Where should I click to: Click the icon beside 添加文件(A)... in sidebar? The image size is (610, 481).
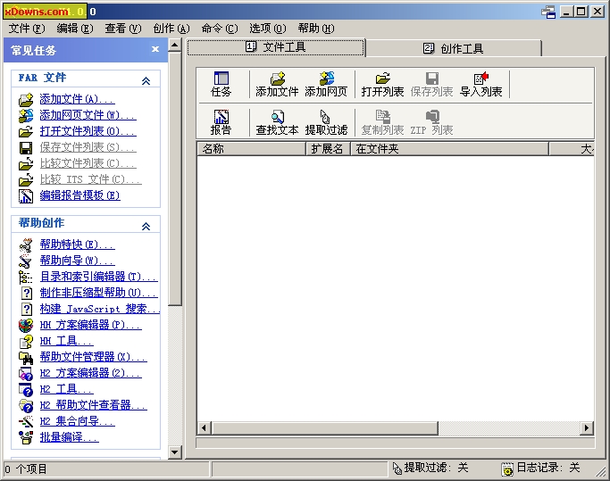[x=26, y=100]
